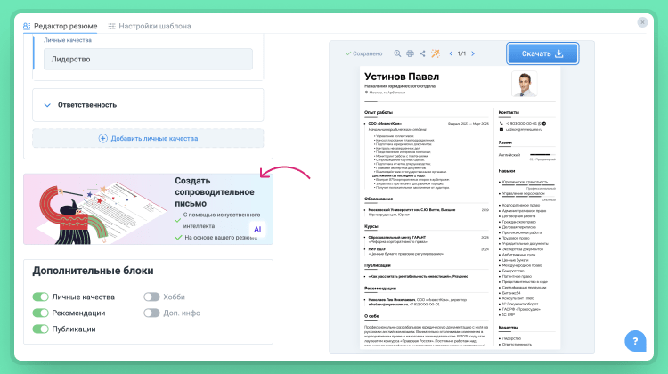The width and height of the screenshot is (668, 374).
Task: Go to previous page arrow
Action: tap(451, 54)
